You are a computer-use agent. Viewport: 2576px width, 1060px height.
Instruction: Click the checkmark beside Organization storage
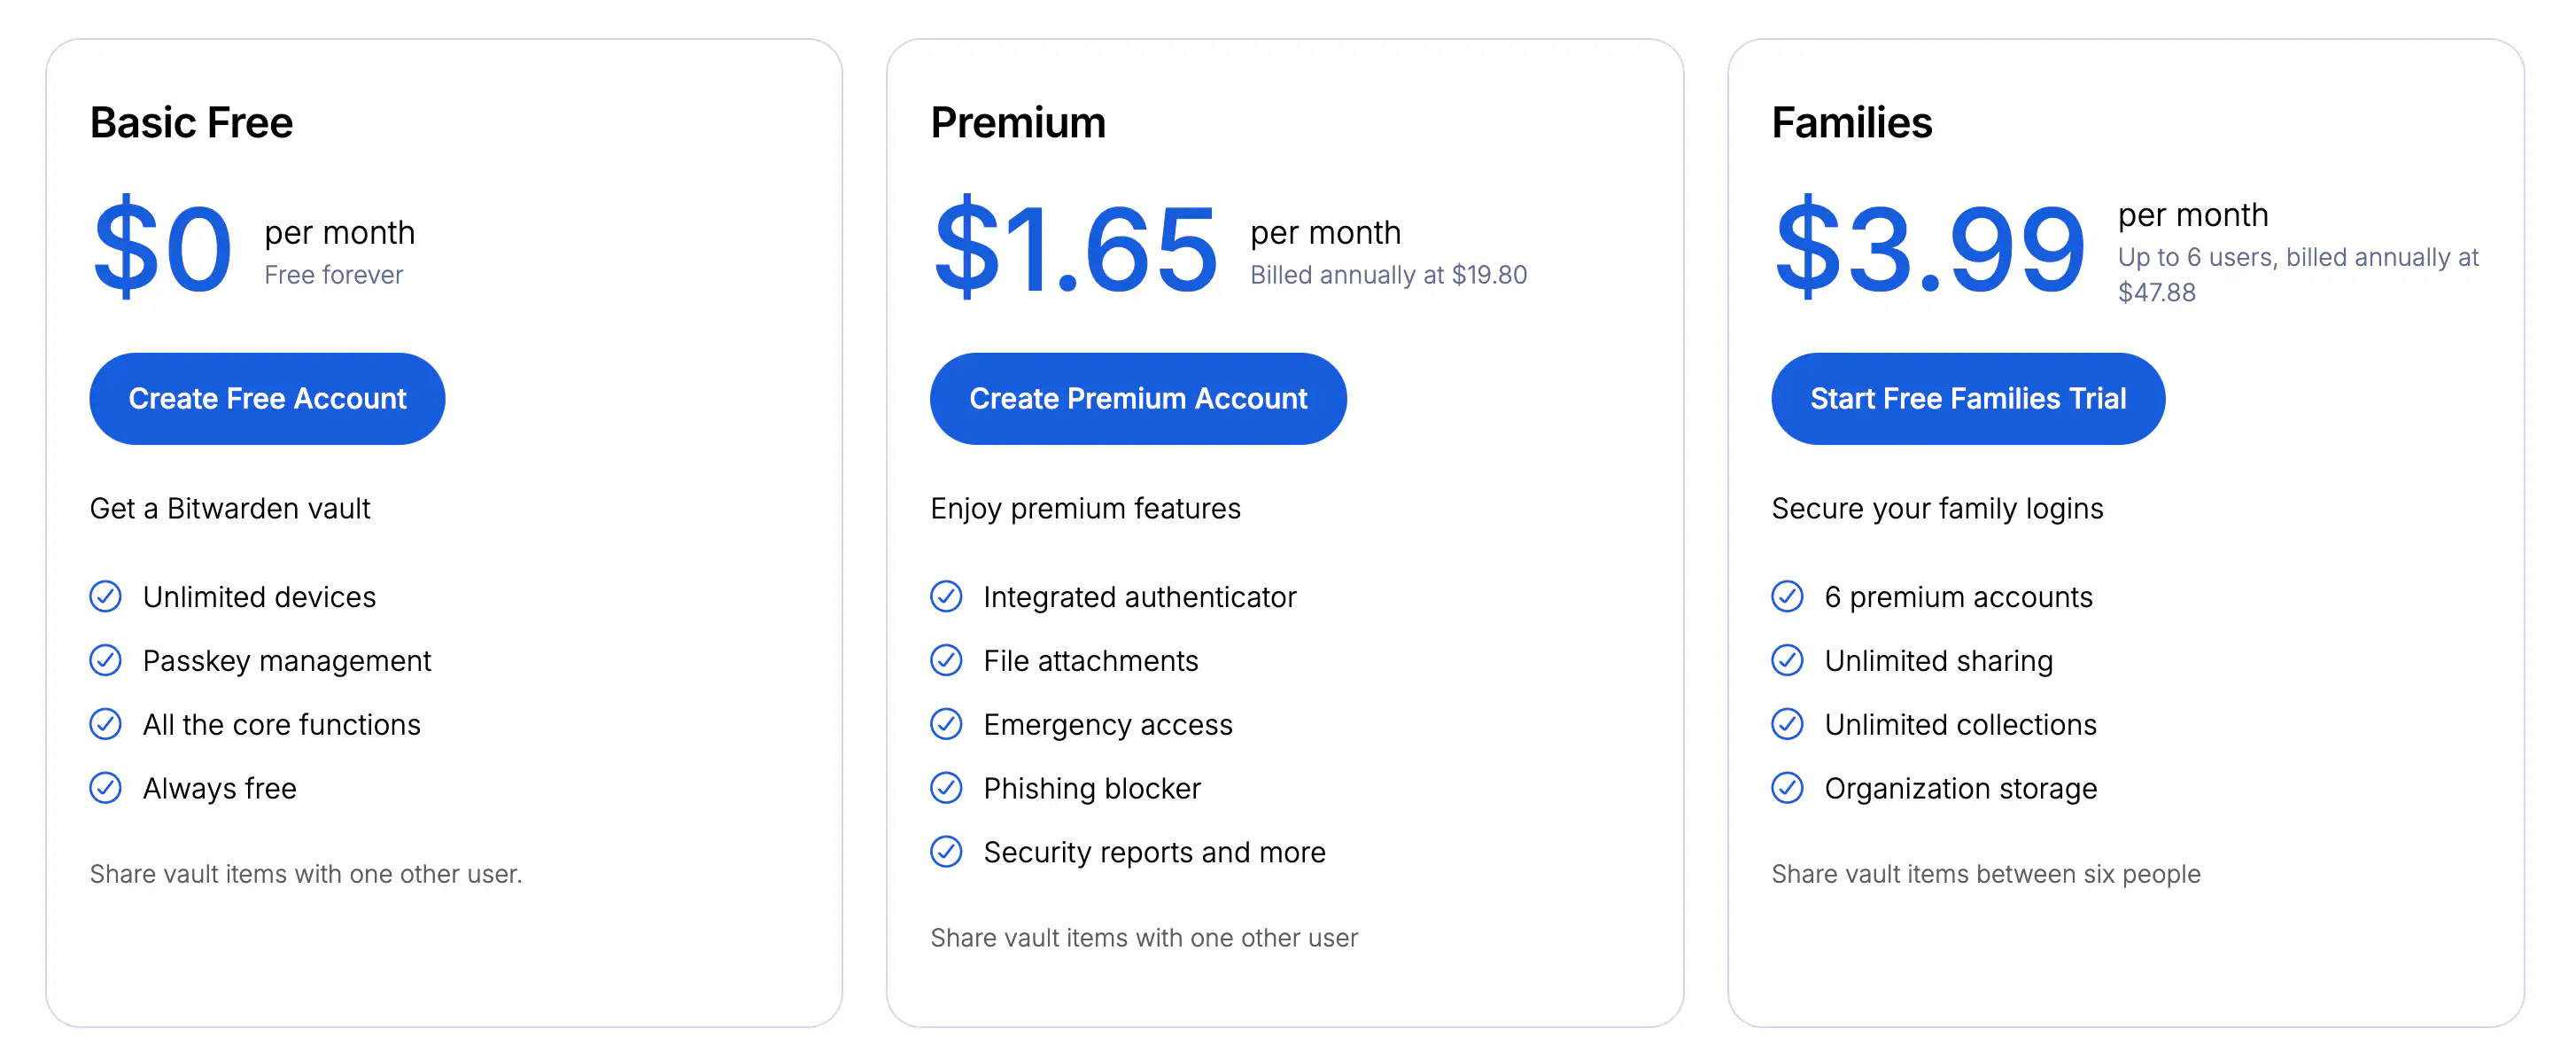1787,788
